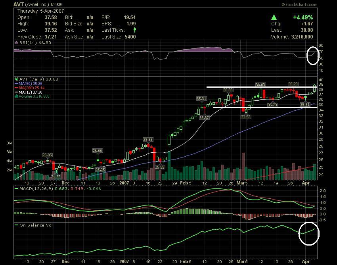Viewport: 337px width, 265px height.
Task: Click the High price 39.16
Action: tap(51, 24)
